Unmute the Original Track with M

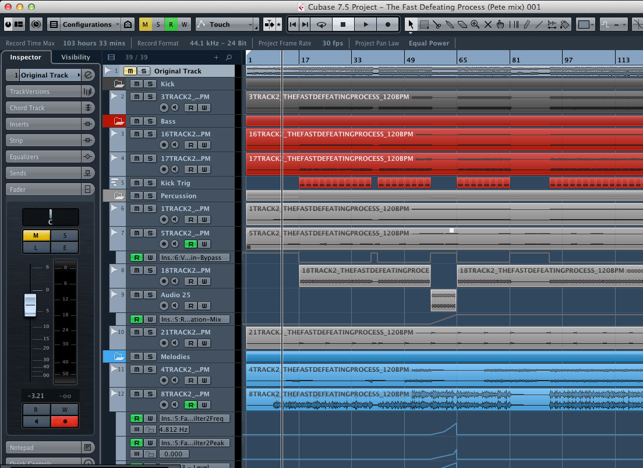click(x=130, y=71)
